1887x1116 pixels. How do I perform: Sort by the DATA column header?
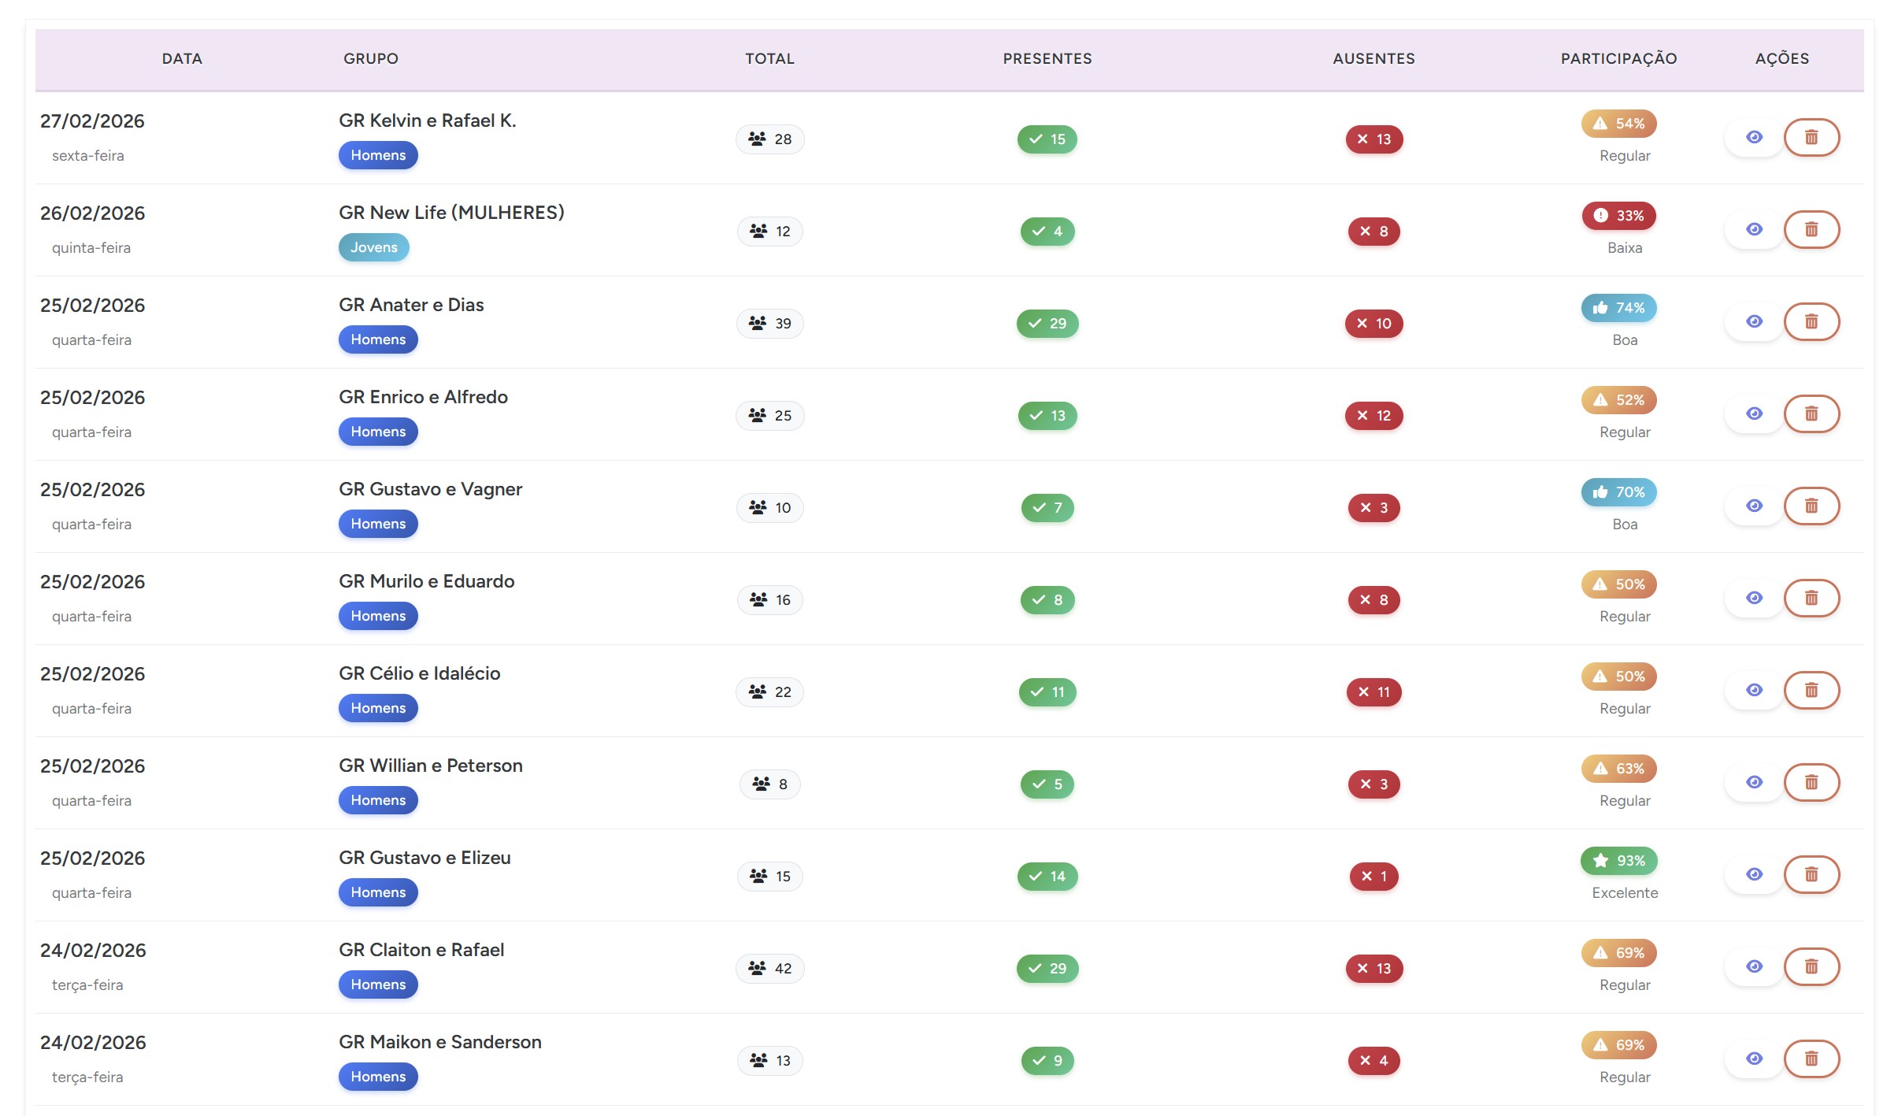(182, 59)
